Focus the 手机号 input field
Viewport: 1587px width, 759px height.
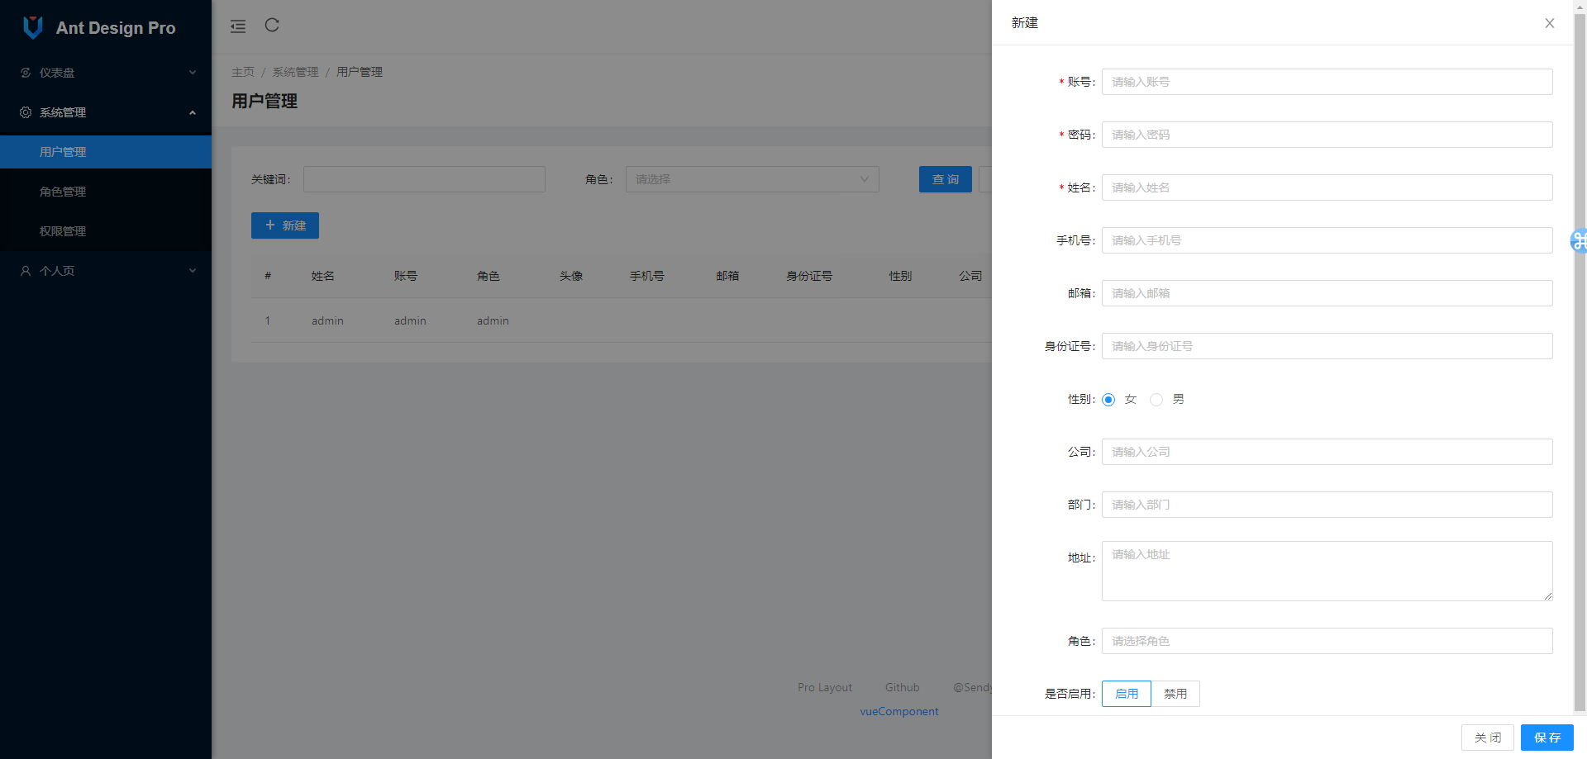click(1327, 240)
